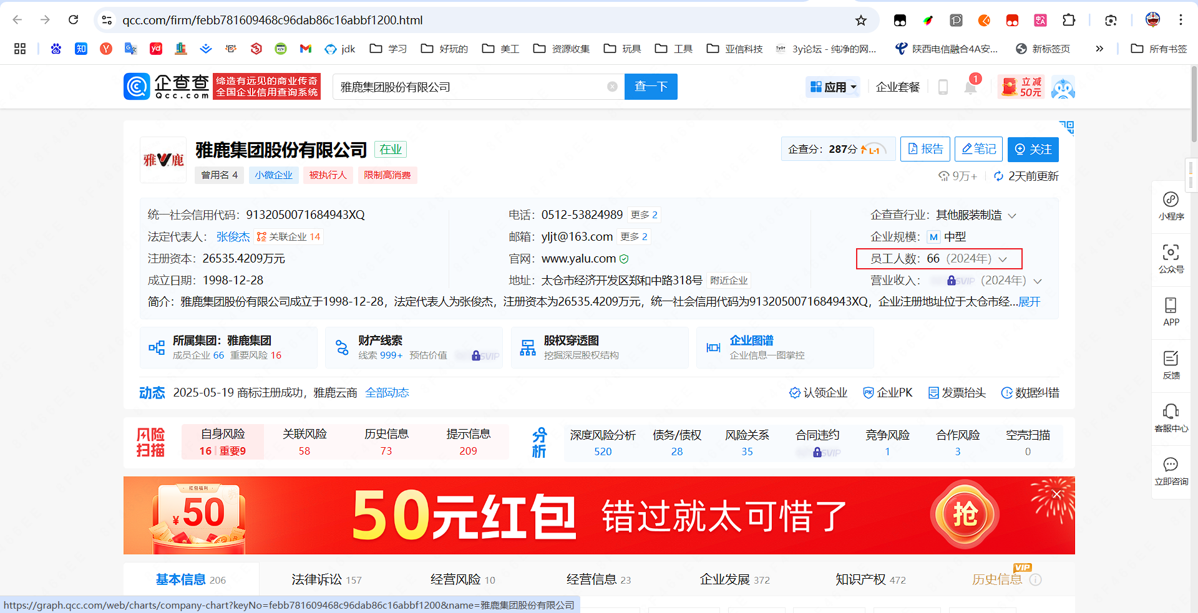Expand the 企查查行业 chevron
Image resolution: width=1198 pixels, height=613 pixels.
(1012, 216)
